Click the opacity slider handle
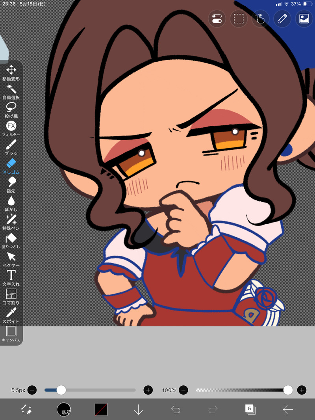 pos(288,390)
